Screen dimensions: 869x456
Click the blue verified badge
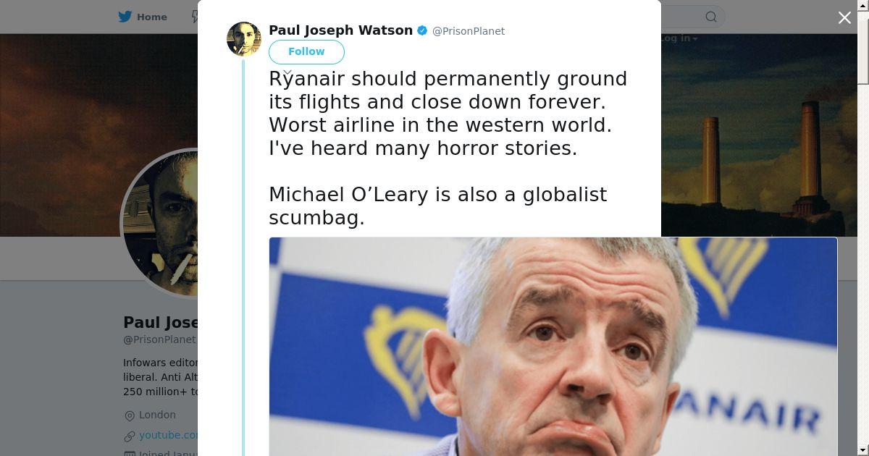422,30
